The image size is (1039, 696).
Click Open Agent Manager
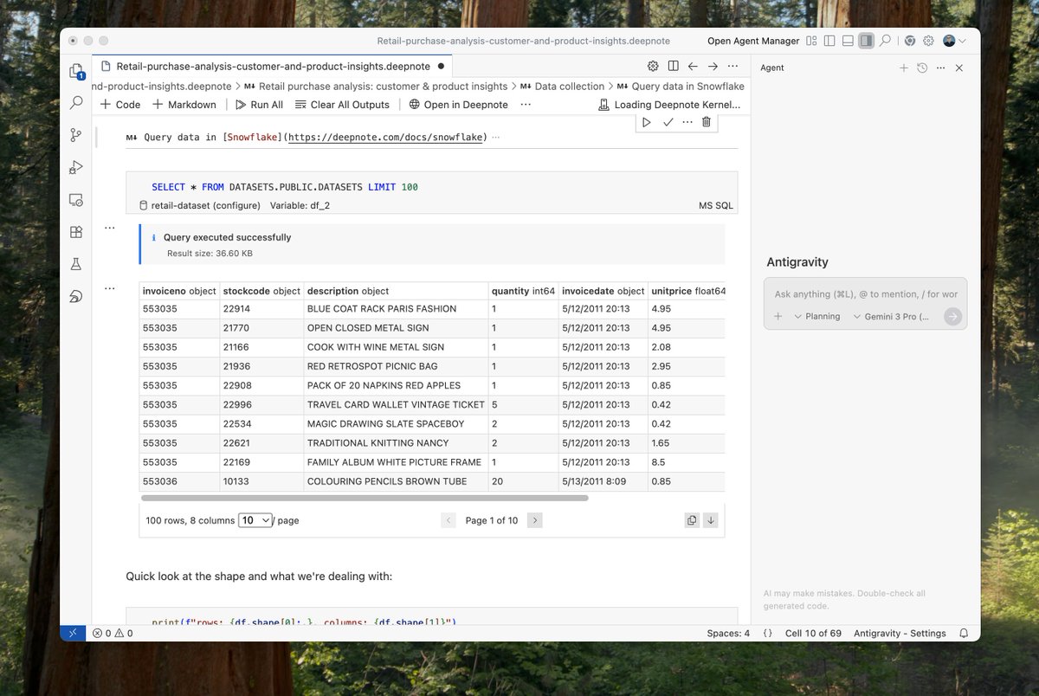[753, 41]
